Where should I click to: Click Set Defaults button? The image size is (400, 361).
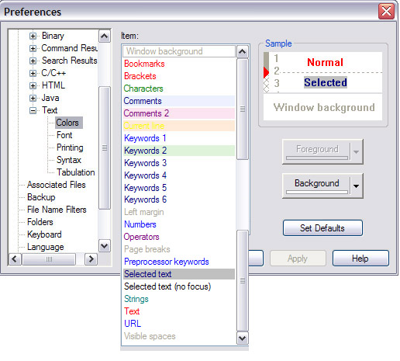[x=322, y=228]
